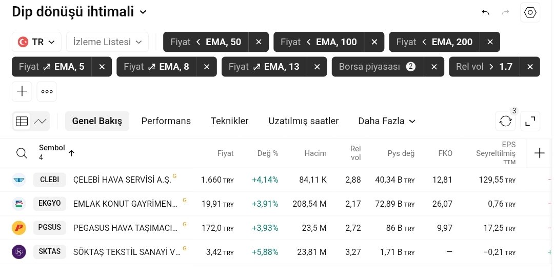Add a column using plus icon
Viewport: 554px width, 277px height.
539,153
